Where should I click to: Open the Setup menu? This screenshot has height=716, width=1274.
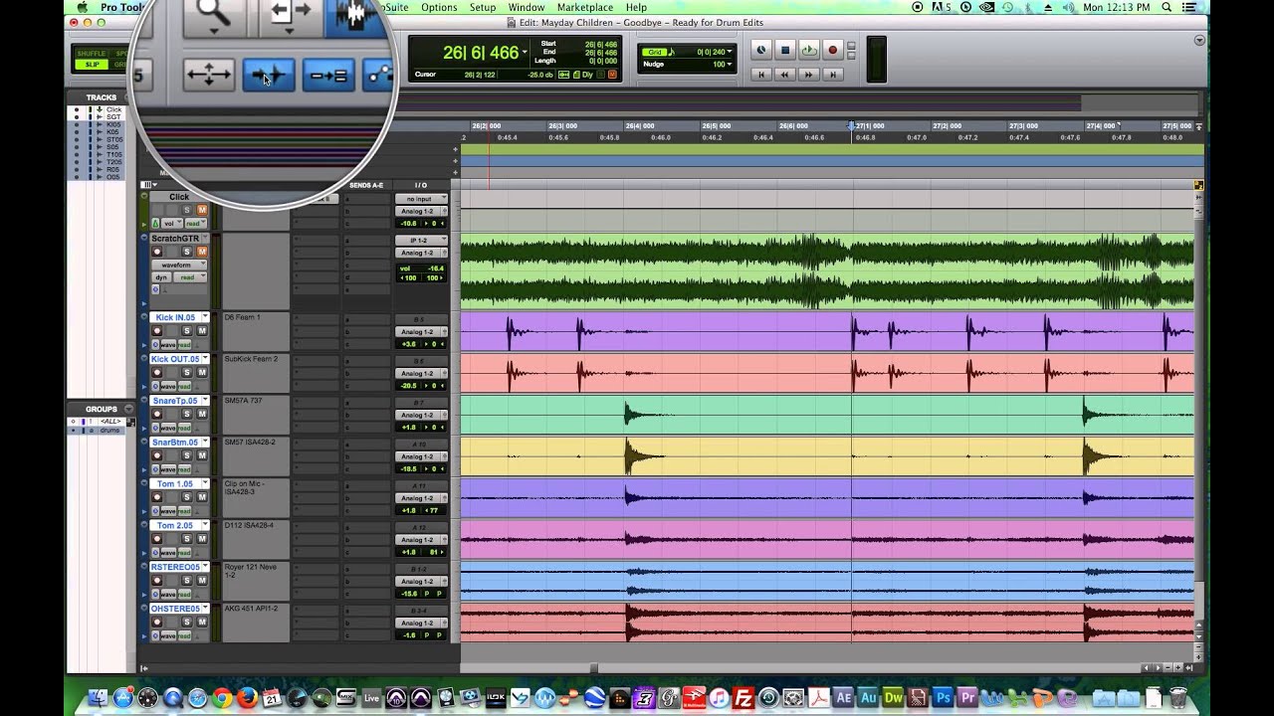click(x=483, y=7)
